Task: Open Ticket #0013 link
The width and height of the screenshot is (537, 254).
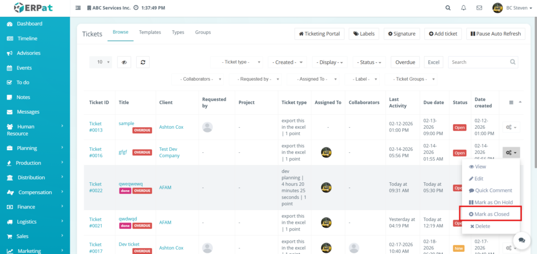Action: (95, 127)
